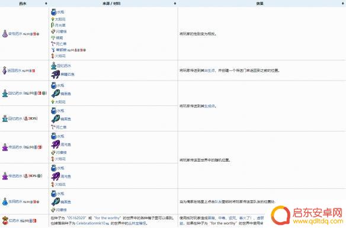346x228 pixels.
Task: Click Blinkroot icon in 虫洞药水 row
Action: 53,210
